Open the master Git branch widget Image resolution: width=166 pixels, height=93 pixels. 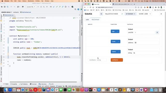(59, 86)
